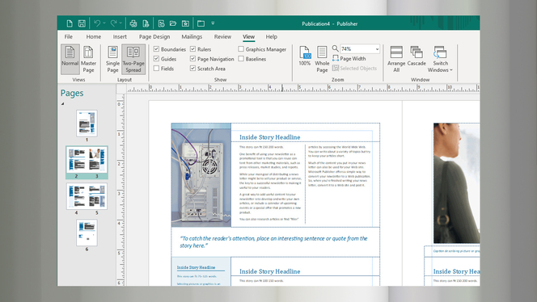The width and height of the screenshot is (537, 302).
Task: Switch to the Home tab
Action: 94,36
